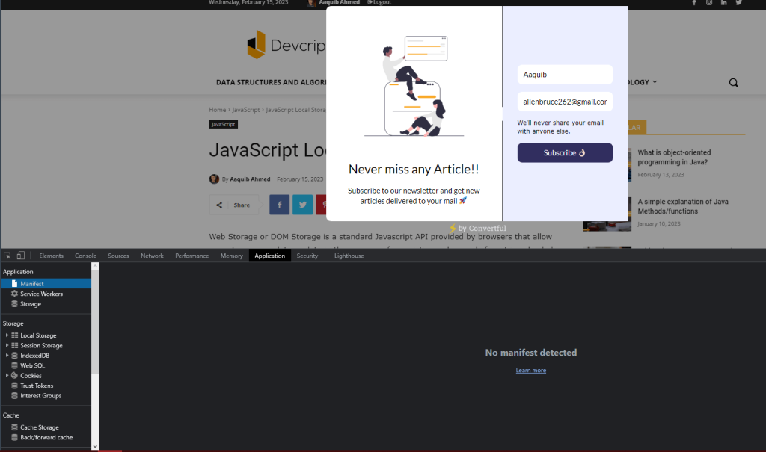This screenshot has height=452, width=766.
Task: Select the inspect element tool in DevTools
Action: (7, 255)
